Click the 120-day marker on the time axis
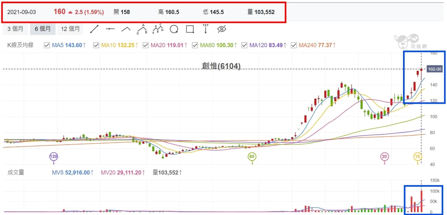This screenshot has height=215, width=447. (53, 157)
